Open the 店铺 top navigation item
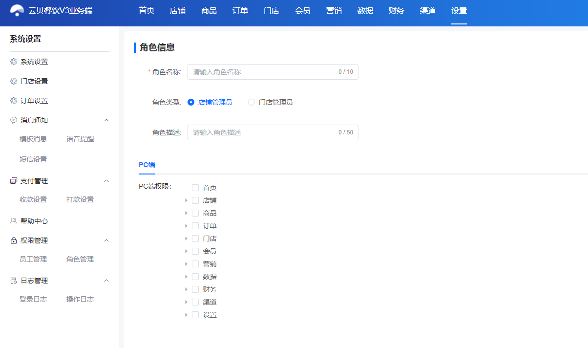This screenshot has width=588, height=348. click(178, 11)
